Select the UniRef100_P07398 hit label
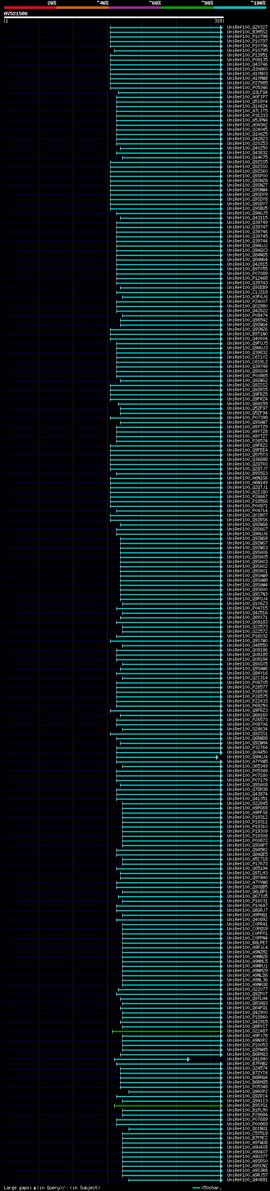The image size is (270, 1191). pyautogui.click(x=247, y=417)
